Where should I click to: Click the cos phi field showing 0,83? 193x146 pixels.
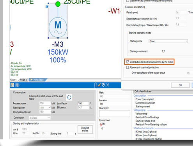click(25, 129)
